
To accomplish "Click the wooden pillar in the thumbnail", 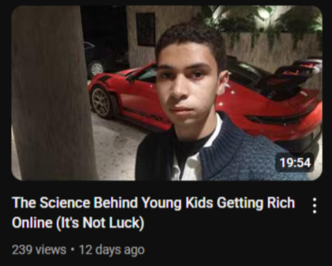I will click(x=53, y=93).
